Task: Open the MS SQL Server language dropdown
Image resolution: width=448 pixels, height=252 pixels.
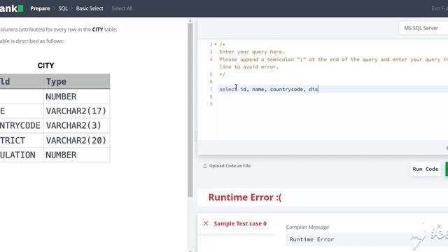Action: [x=423, y=28]
